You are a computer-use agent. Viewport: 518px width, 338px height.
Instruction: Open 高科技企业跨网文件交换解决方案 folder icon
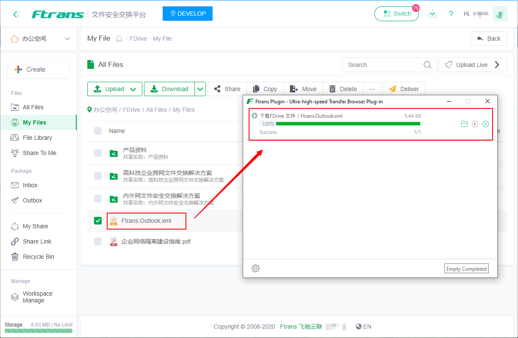click(114, 176)
